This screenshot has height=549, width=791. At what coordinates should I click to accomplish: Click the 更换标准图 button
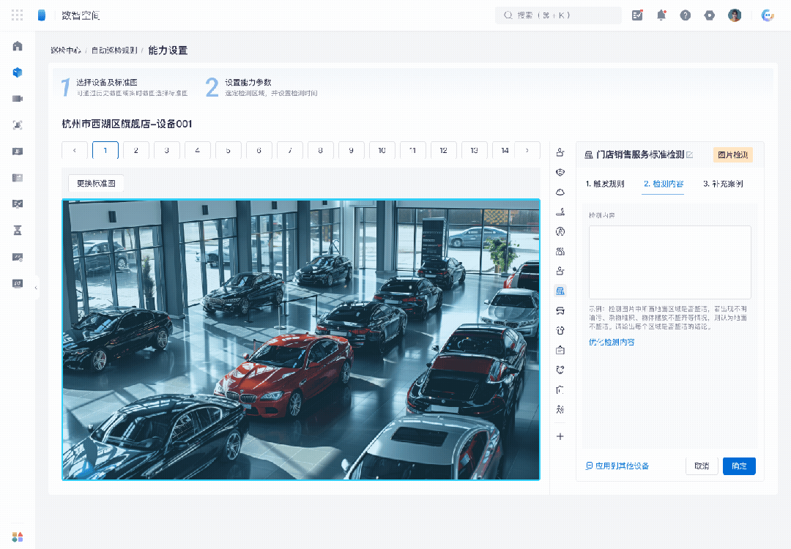[96, 183]
